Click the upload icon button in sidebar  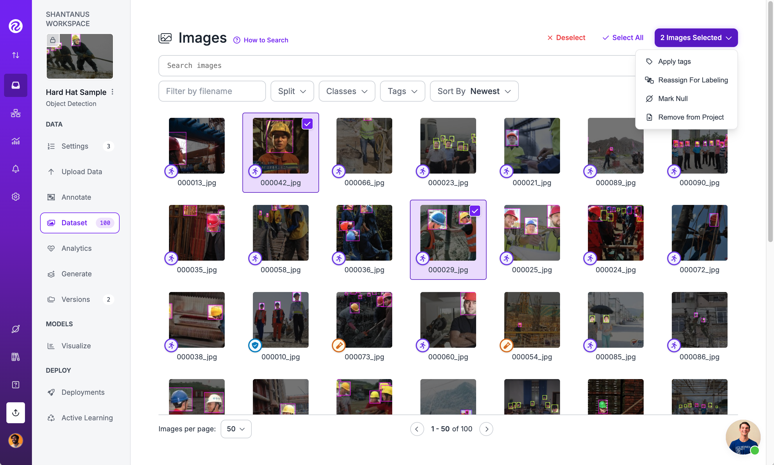[x=15, y=412]
